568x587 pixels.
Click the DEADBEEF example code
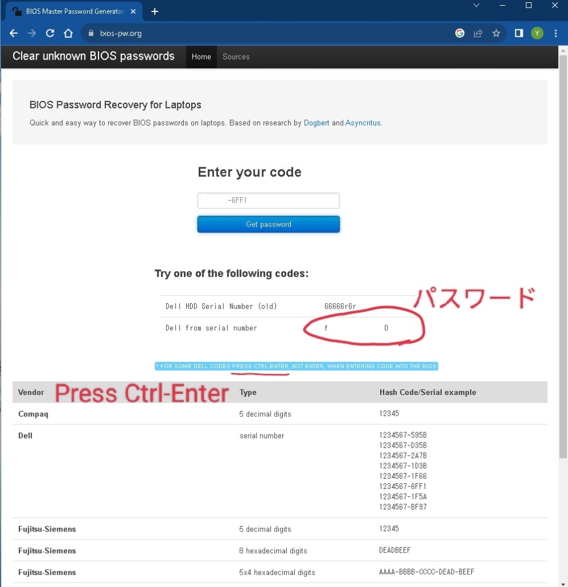tap(395, 550)
